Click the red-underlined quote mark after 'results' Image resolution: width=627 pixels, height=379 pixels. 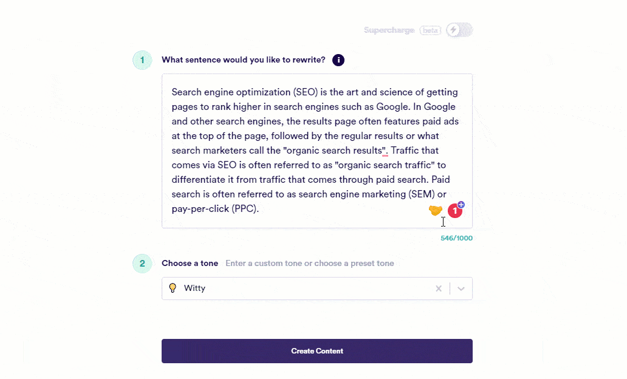(385, 150)
